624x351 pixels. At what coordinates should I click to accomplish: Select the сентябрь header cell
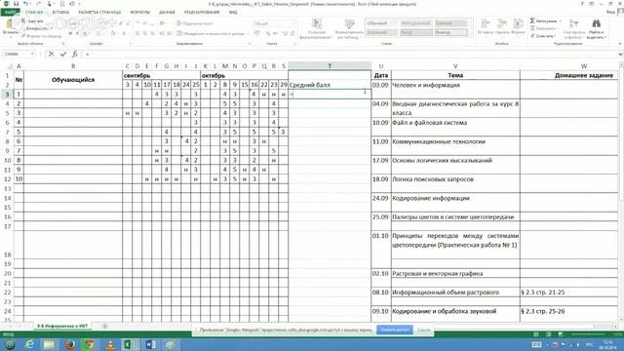point(161,76)
